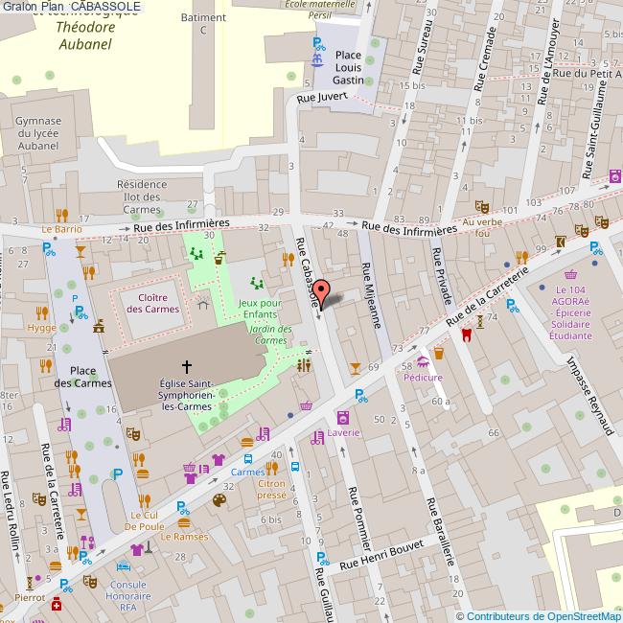Select the red tooth dentist icon
Screen dimensions: 623x623
pos(467,335)
